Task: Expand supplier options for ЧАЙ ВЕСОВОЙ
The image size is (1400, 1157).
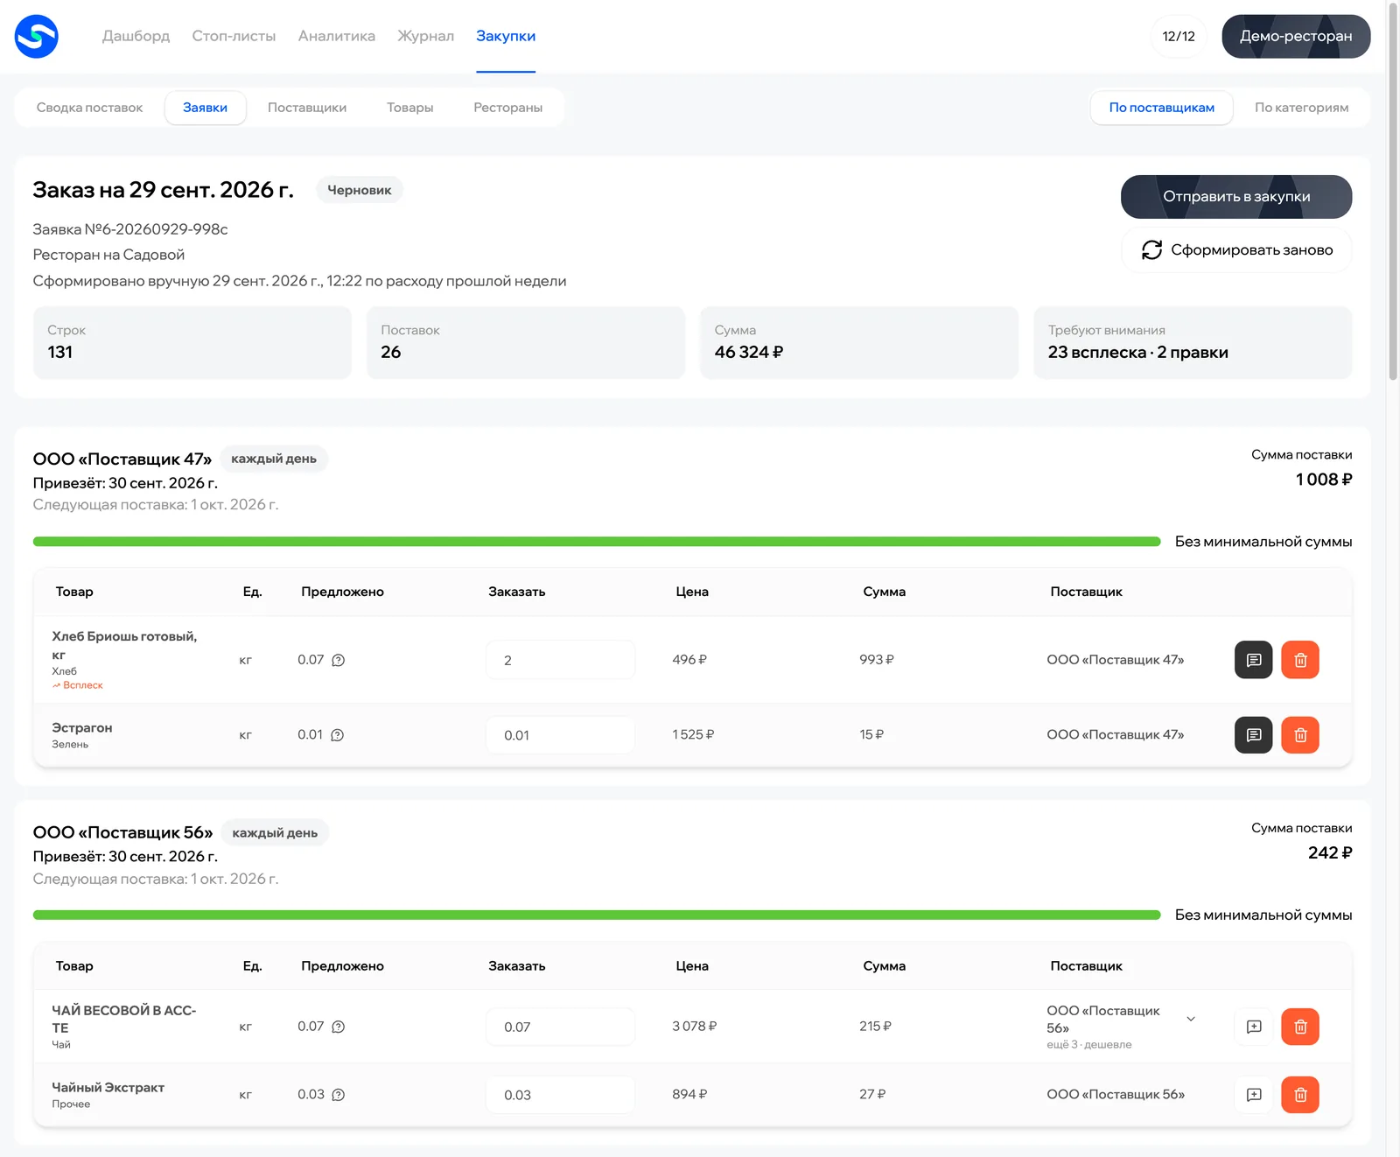Action: pyautogui.click(x=1191, y=1019)
